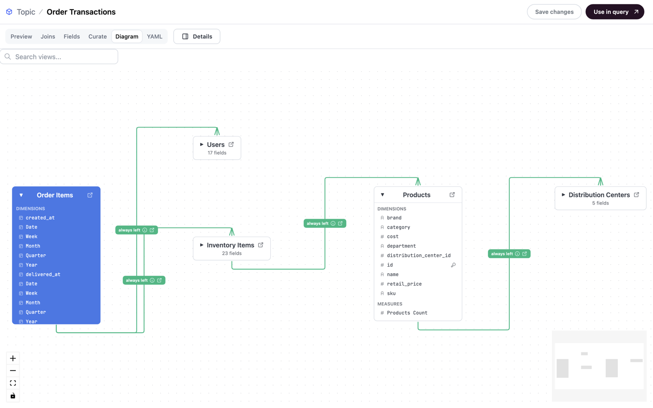Select the retail_price field
Screen dimensions: 653x408
pos(418,284)
